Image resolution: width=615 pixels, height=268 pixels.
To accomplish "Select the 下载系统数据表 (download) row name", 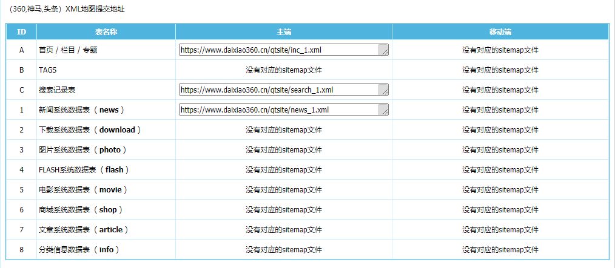I will [90, 130].
